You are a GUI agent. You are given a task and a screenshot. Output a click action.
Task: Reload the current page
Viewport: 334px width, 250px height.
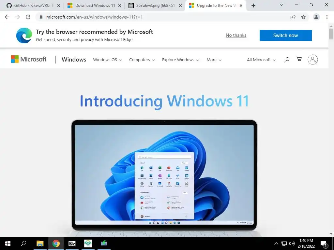[28, 17]
